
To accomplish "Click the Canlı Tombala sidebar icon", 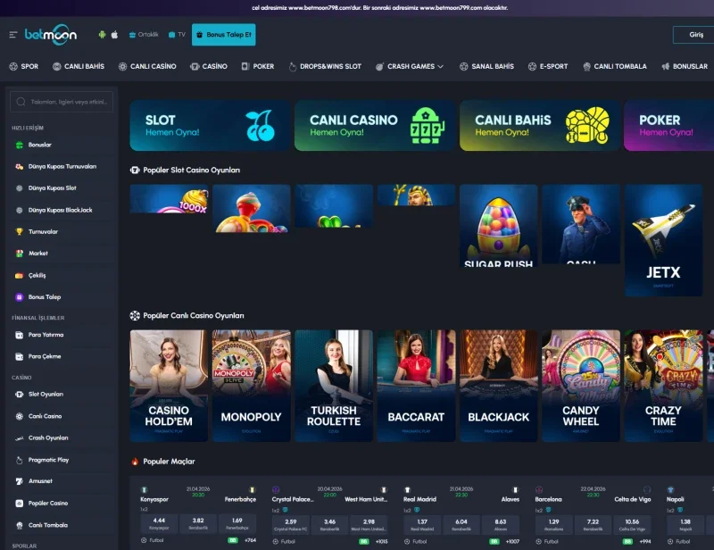I will pyautogui.click(x=19, y=525).
